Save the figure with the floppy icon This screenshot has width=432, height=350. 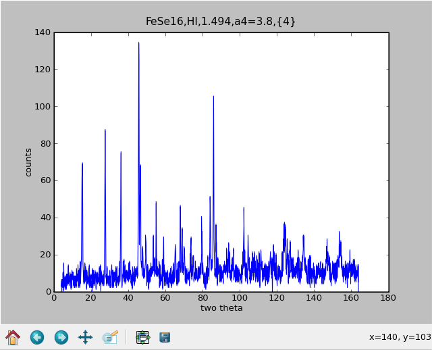pyautogui.click(x=165, y=337)
